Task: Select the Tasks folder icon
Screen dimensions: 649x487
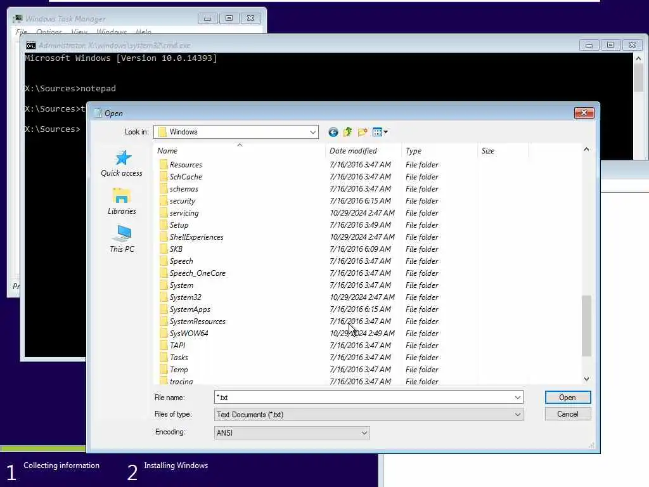Action: coord(164,358)
